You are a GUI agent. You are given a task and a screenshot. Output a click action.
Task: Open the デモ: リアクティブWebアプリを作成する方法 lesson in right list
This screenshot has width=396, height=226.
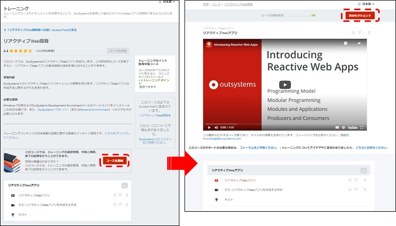(x=253, y=189)
